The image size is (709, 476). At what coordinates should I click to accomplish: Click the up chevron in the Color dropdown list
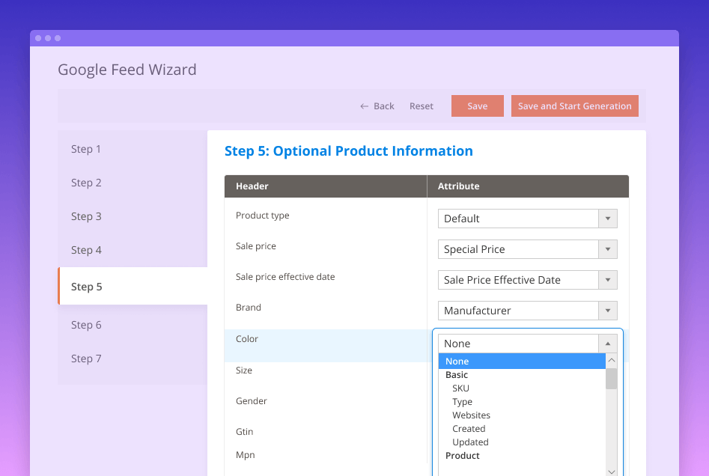611,360
